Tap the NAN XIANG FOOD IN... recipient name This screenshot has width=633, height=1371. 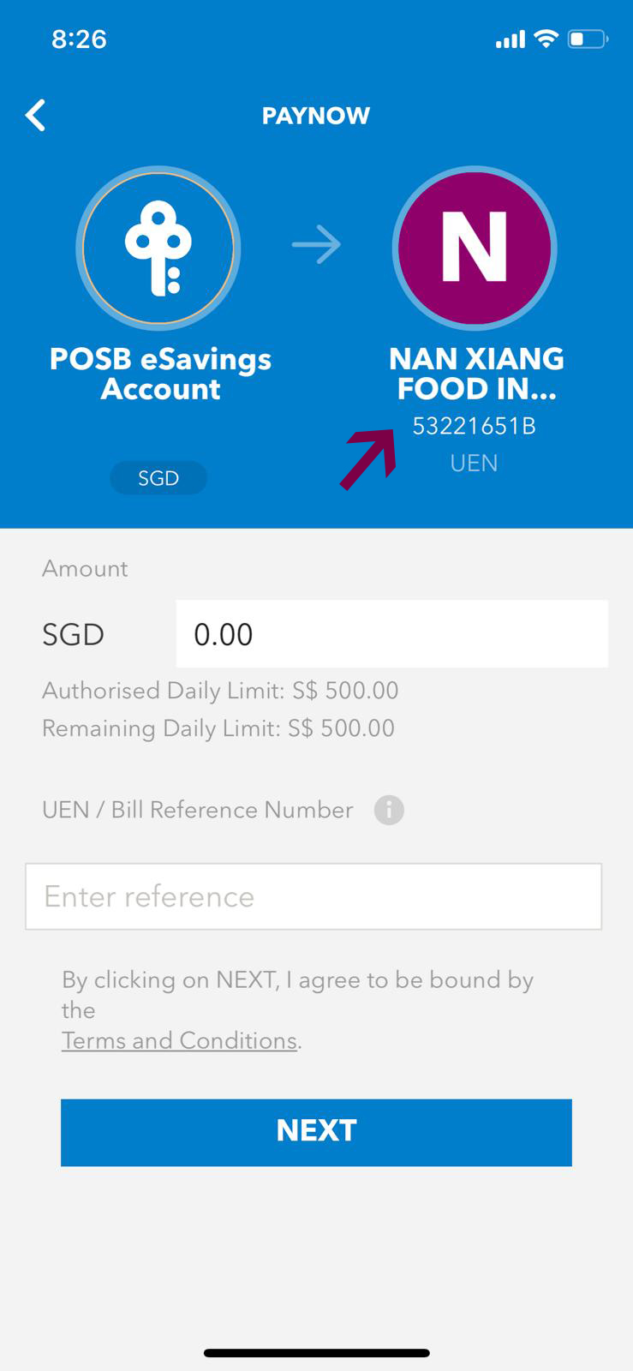[476, 374]
